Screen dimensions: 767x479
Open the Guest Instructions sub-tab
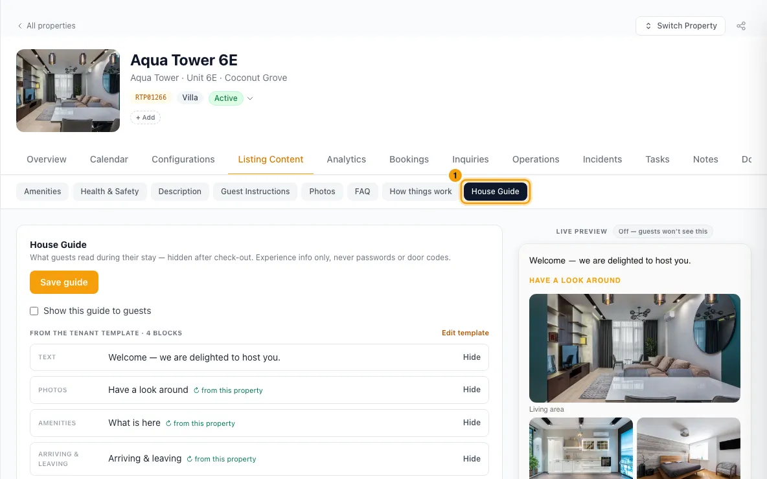(x=255, y=192)
